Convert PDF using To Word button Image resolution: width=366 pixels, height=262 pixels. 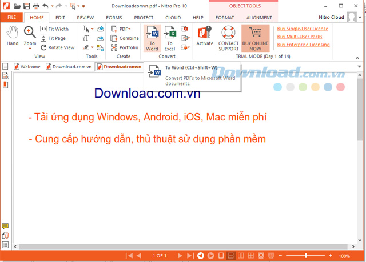click(x=152, y=38)
